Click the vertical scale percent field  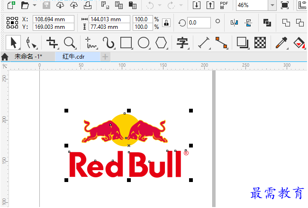pos(143,26)
